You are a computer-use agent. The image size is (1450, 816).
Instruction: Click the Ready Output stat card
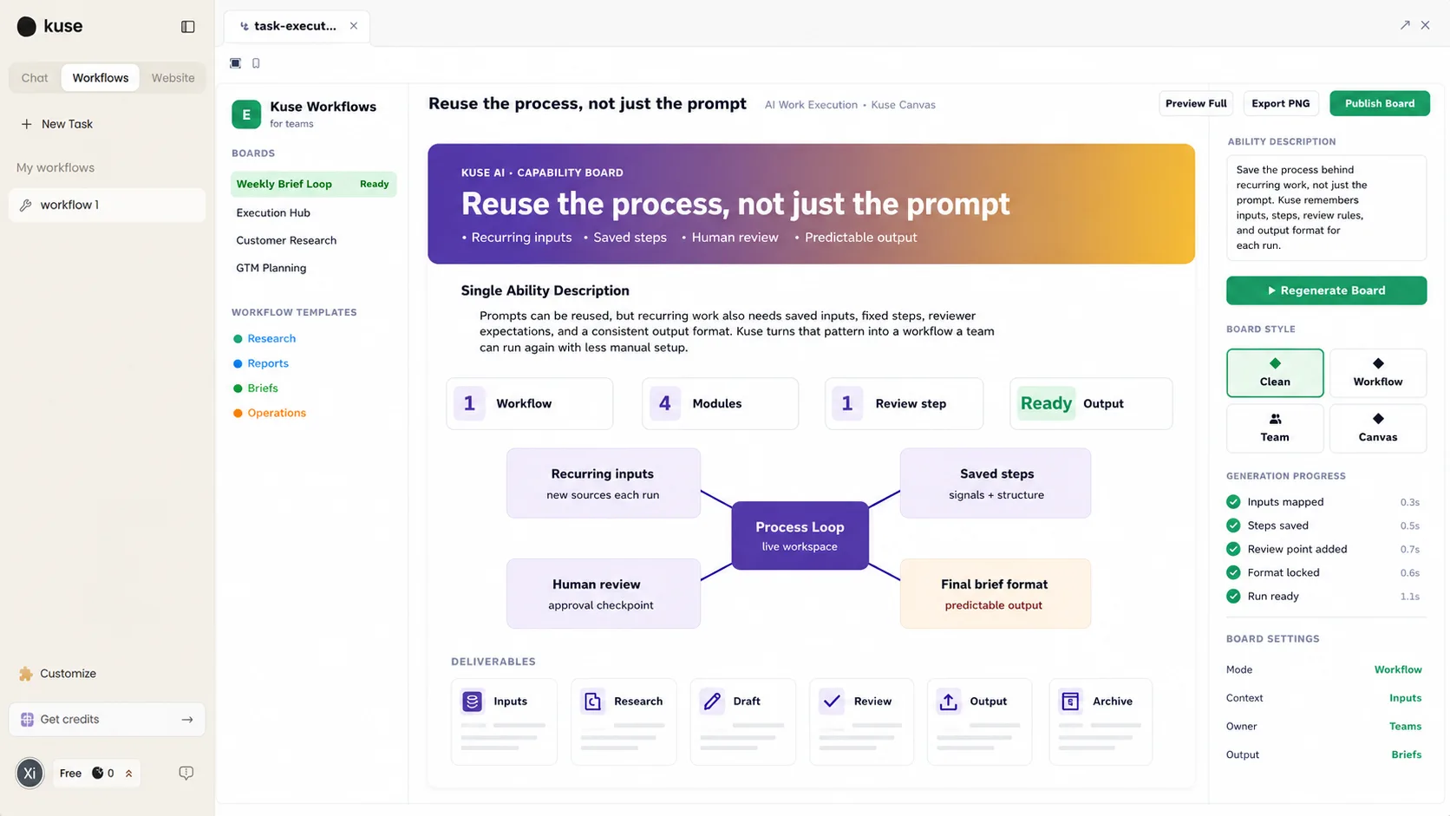coord(1091,403)
